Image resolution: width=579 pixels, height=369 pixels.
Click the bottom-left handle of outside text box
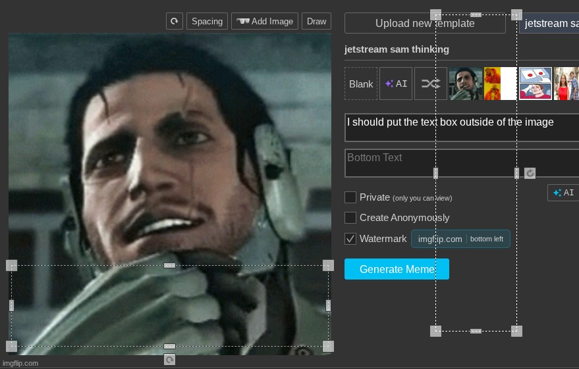pos(435,331)
